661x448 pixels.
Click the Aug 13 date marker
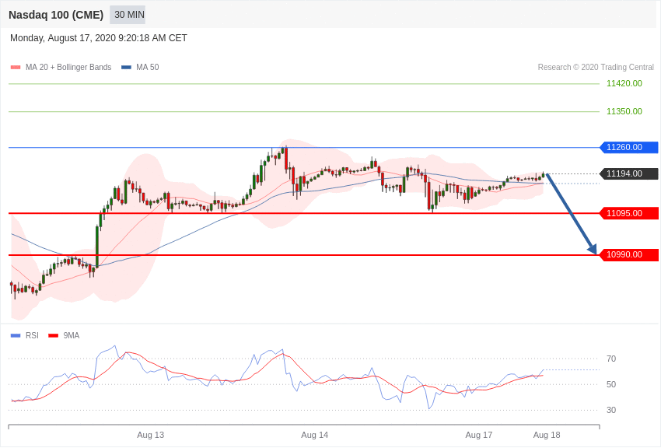(150, 435)
